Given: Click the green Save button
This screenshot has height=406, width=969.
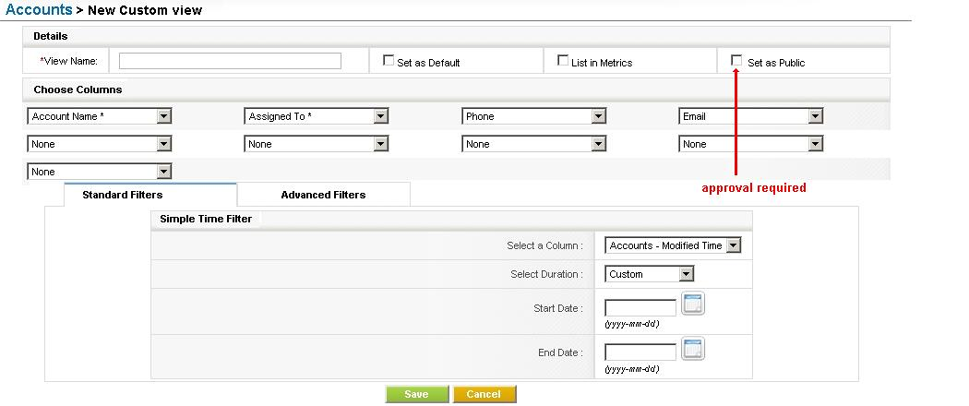Looking at the screenshot, I should (416, 394).
